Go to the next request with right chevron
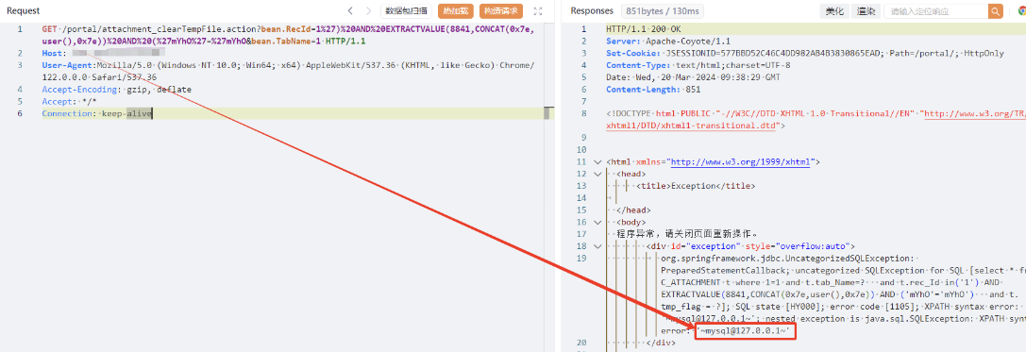 point(368,10)
